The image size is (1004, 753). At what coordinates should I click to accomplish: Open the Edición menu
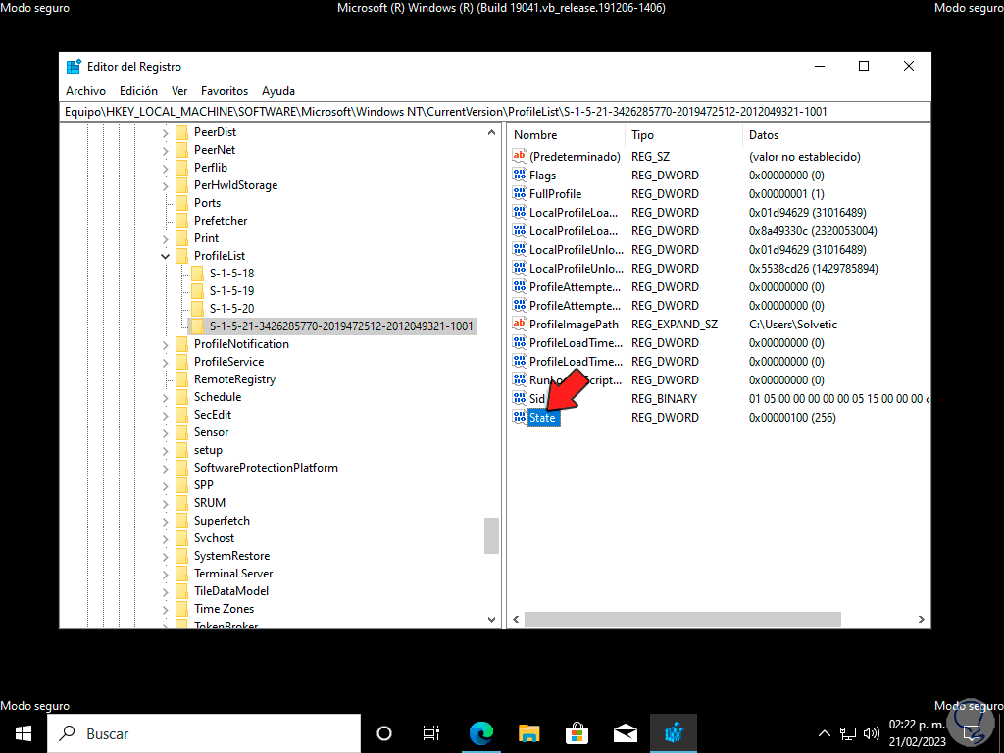[x=138, y=91]
